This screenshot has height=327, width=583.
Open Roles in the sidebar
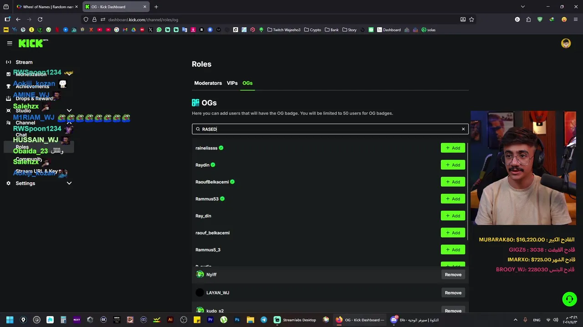(38, 147)
